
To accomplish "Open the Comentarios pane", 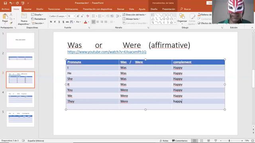I will (x=180, y=141).
